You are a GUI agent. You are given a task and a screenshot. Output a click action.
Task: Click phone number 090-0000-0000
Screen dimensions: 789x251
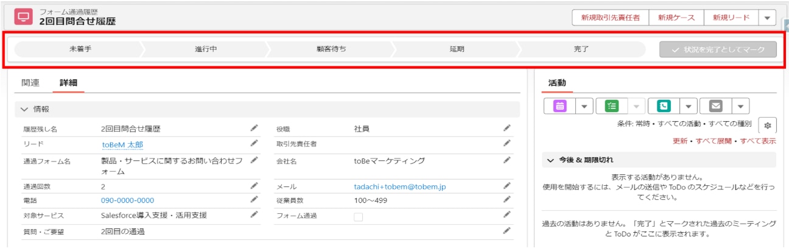point(128,200)
